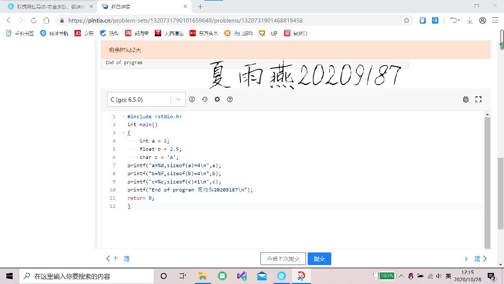
Task: Toggle fullscreen code editor
Action: [x=478, y=99]
